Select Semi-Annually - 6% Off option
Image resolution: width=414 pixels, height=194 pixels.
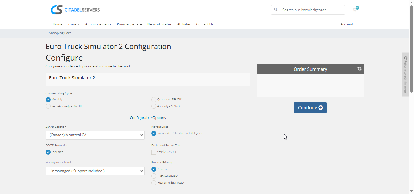tap(48, 106)
